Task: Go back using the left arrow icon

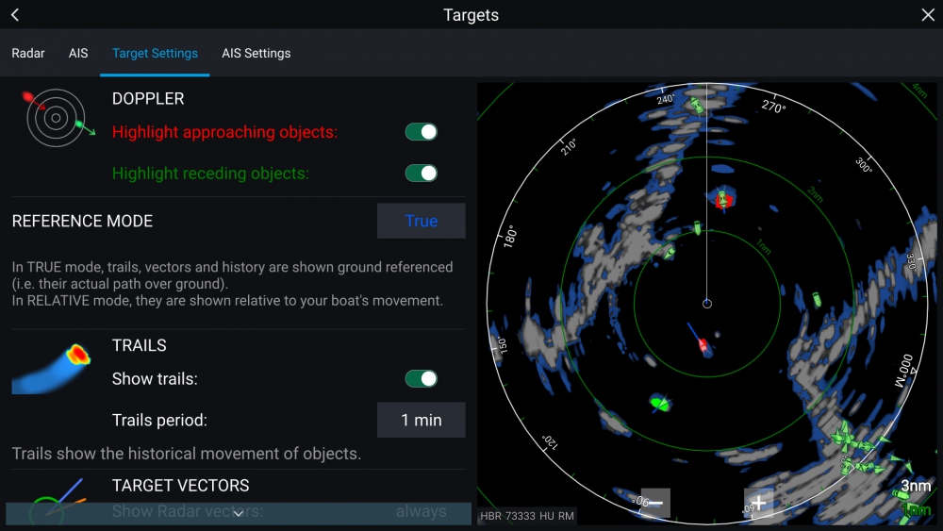Action: (x=15, y=15)
